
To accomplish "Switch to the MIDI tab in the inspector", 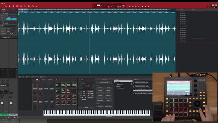I will 4,10.
